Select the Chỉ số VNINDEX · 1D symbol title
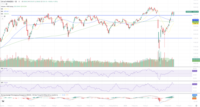This screenshot has width=200, height=107. click(x=9, y=1)
